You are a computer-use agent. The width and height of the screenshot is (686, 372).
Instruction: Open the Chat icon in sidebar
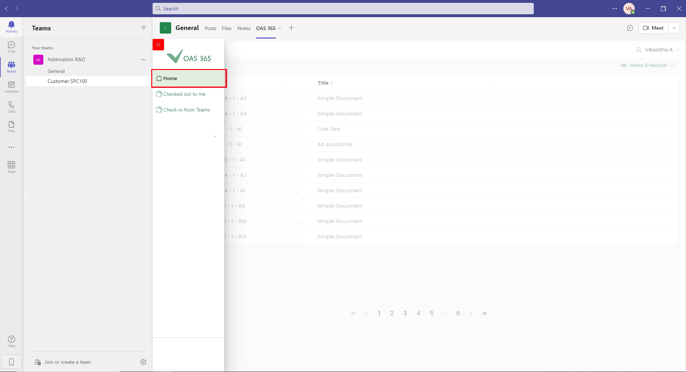11,47
